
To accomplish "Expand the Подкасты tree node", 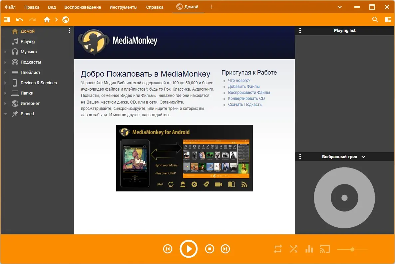I will (x=5, y=62).
